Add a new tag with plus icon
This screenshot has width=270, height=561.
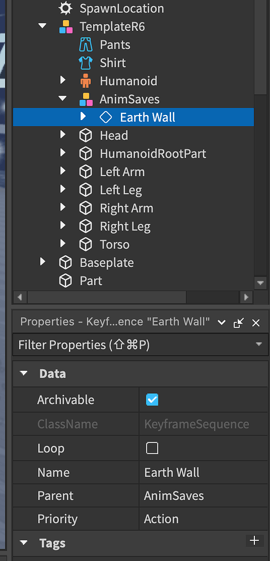[255, 540]
